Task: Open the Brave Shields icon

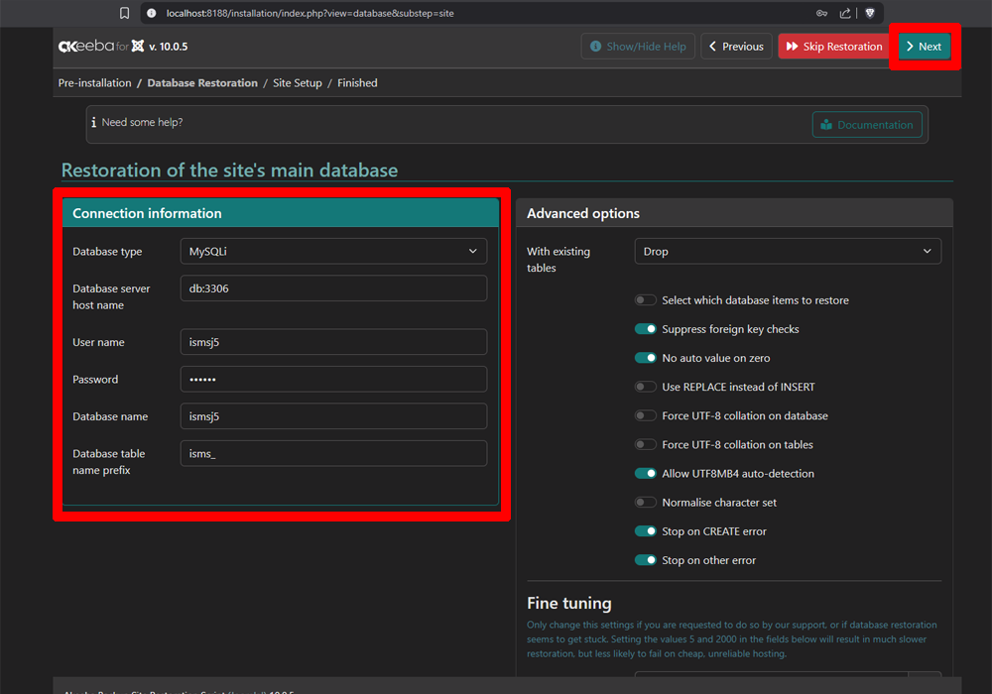Action: pyautogui.click(x=870, y=14)
